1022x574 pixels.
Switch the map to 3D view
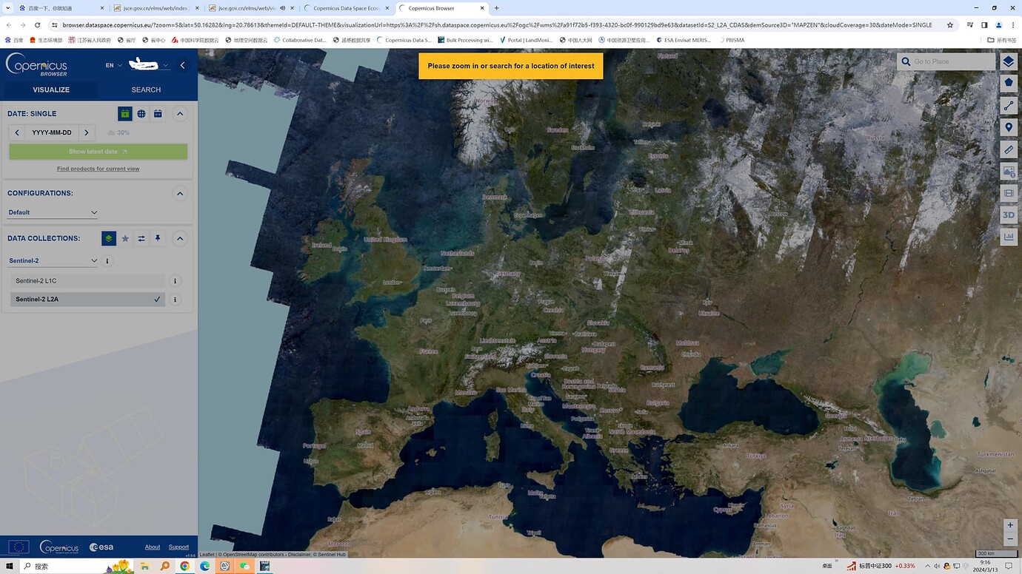[1009, 215]
